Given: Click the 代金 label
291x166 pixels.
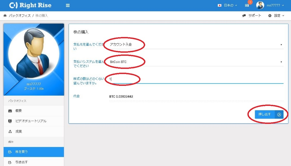Looking at the screenshot, I should [76, 96].
